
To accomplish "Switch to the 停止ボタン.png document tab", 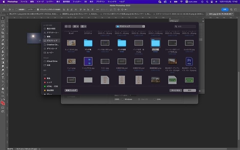I will pyautogui.click(x=33, y=14).
